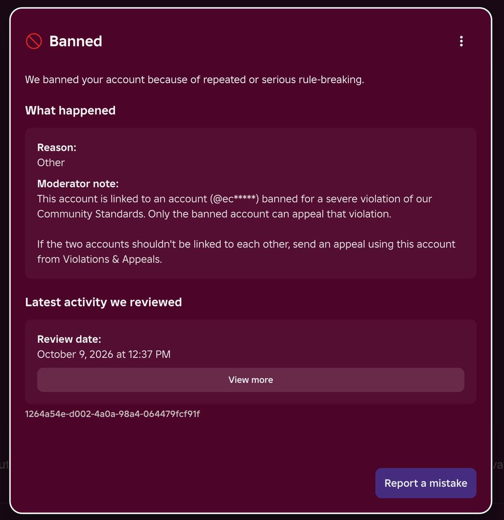
Task: Select the masked @ec***** account mention
Action: point(234,199)
